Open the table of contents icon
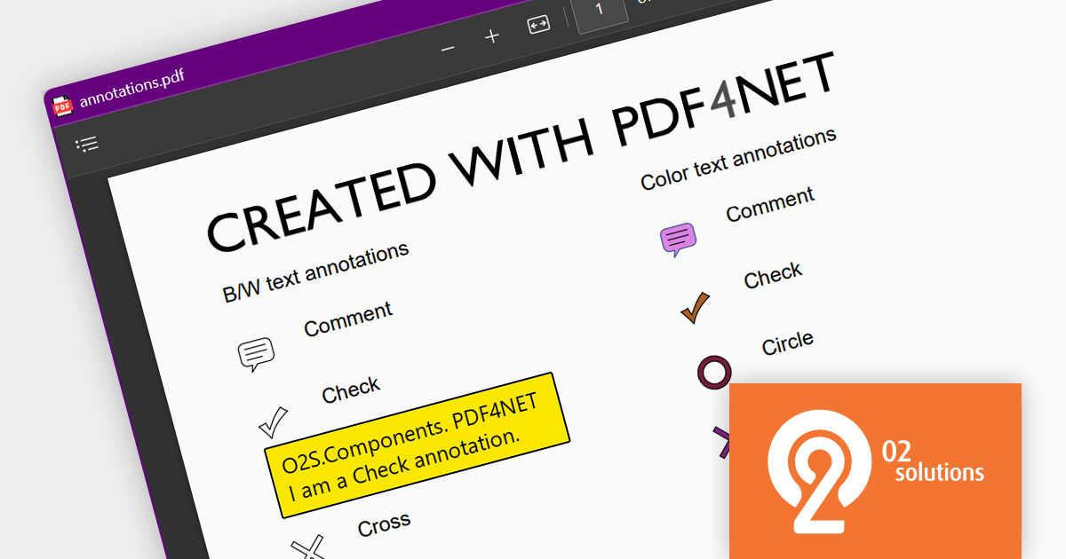 (87, 144)
